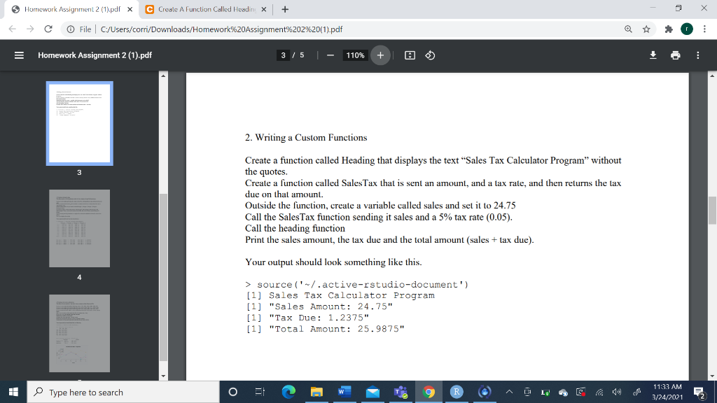Viewport: 717px width, 403px height.
Task: Zoom in with the plus button
Action: (x=380, y=55)
